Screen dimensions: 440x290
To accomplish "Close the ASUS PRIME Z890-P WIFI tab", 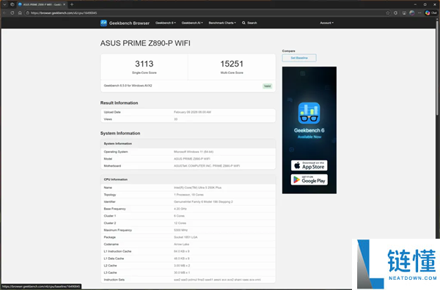I will point(64,4).
